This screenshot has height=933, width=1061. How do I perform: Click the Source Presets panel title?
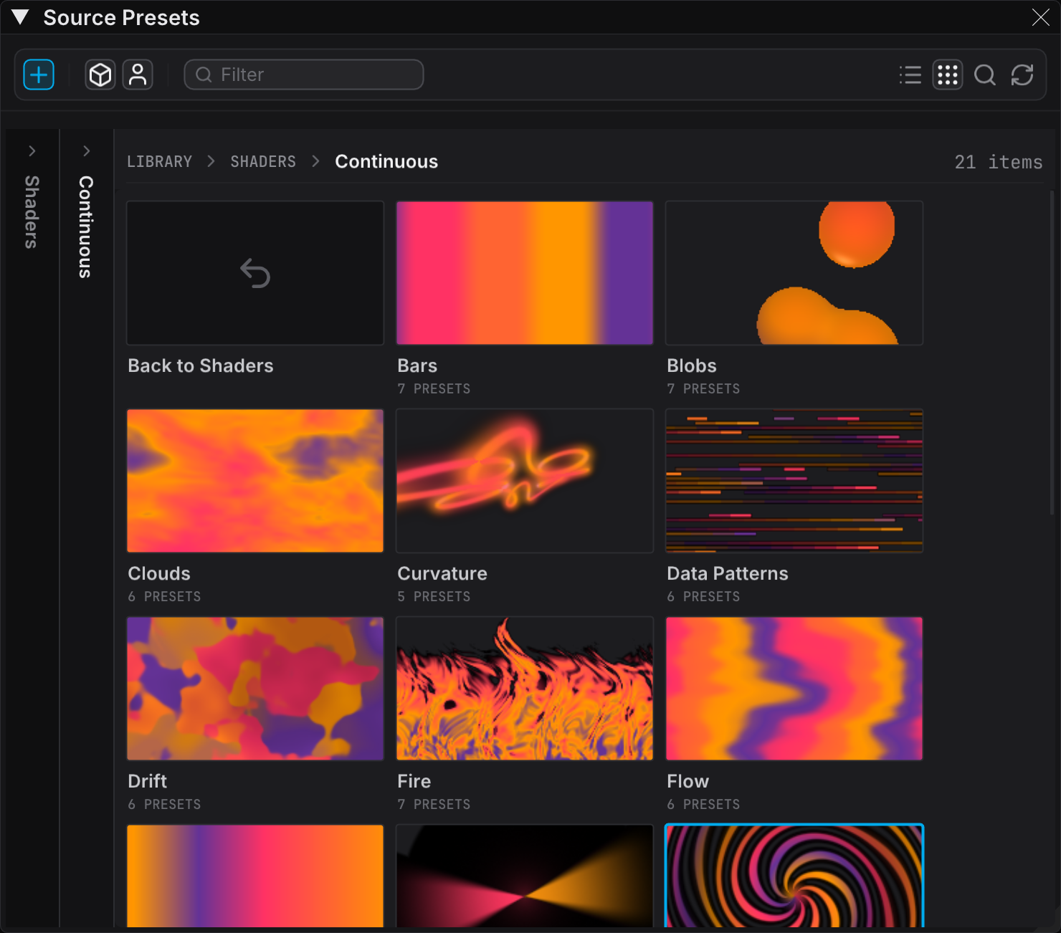tap(122, 18)
